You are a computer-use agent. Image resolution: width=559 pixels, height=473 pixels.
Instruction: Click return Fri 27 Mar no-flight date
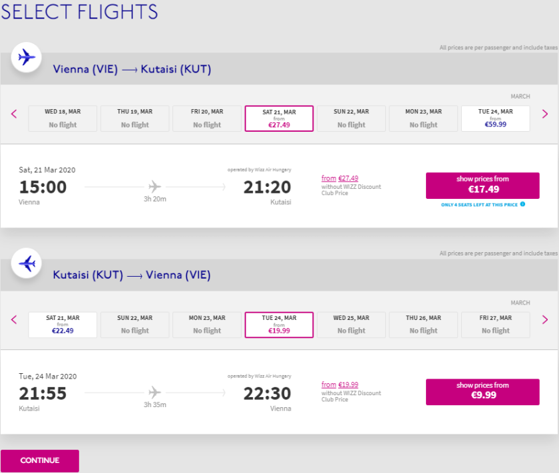click(495, 325)
